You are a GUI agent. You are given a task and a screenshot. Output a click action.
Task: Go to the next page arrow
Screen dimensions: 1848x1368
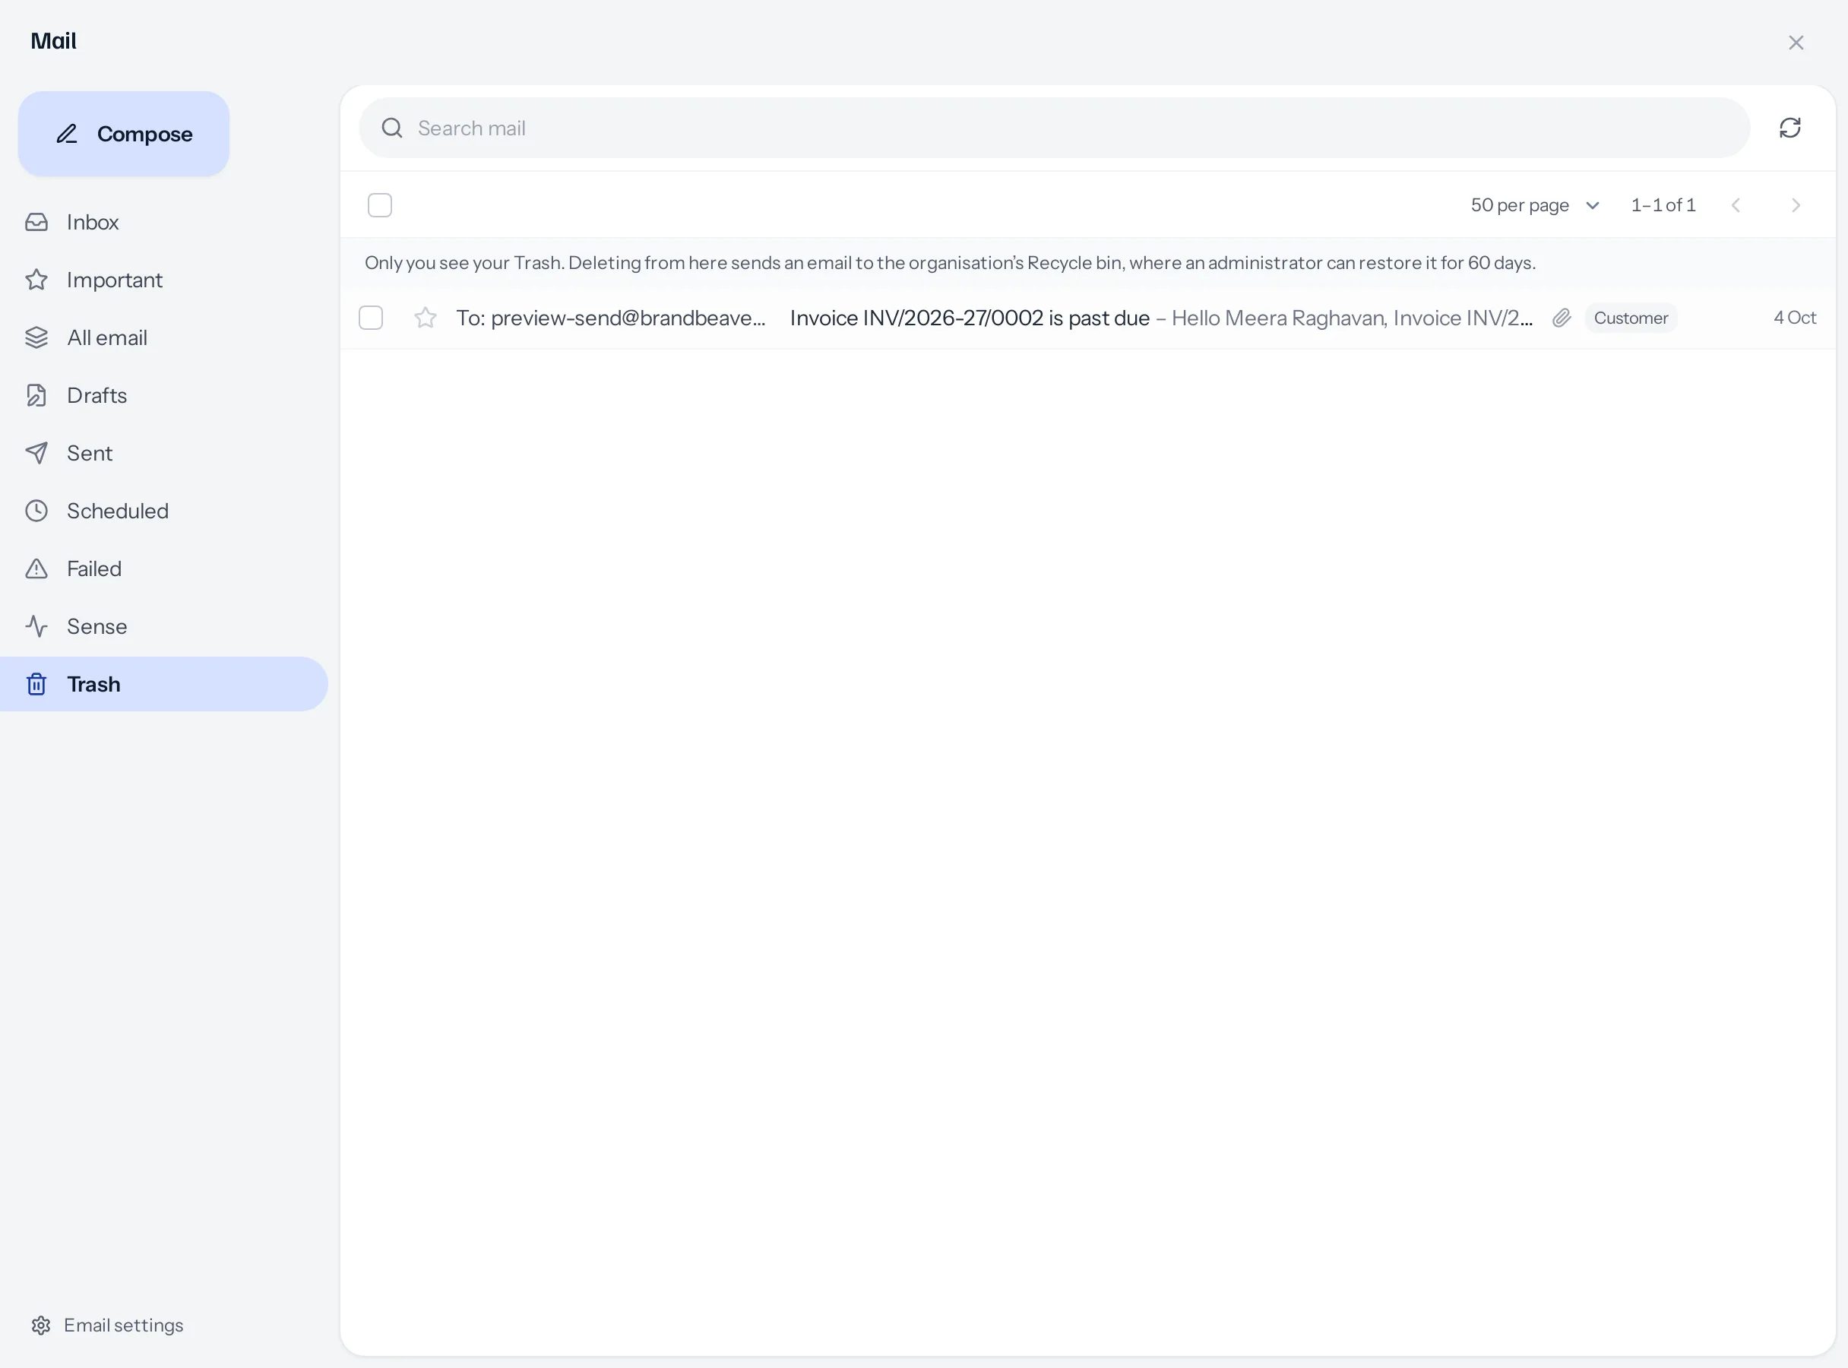point(1796,205)
